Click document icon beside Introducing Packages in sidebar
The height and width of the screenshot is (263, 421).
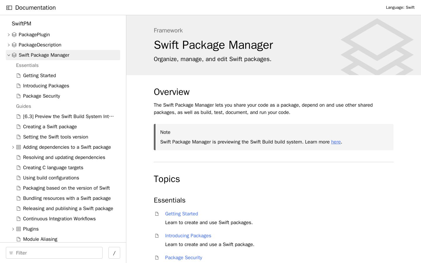(x=19, y=86)
